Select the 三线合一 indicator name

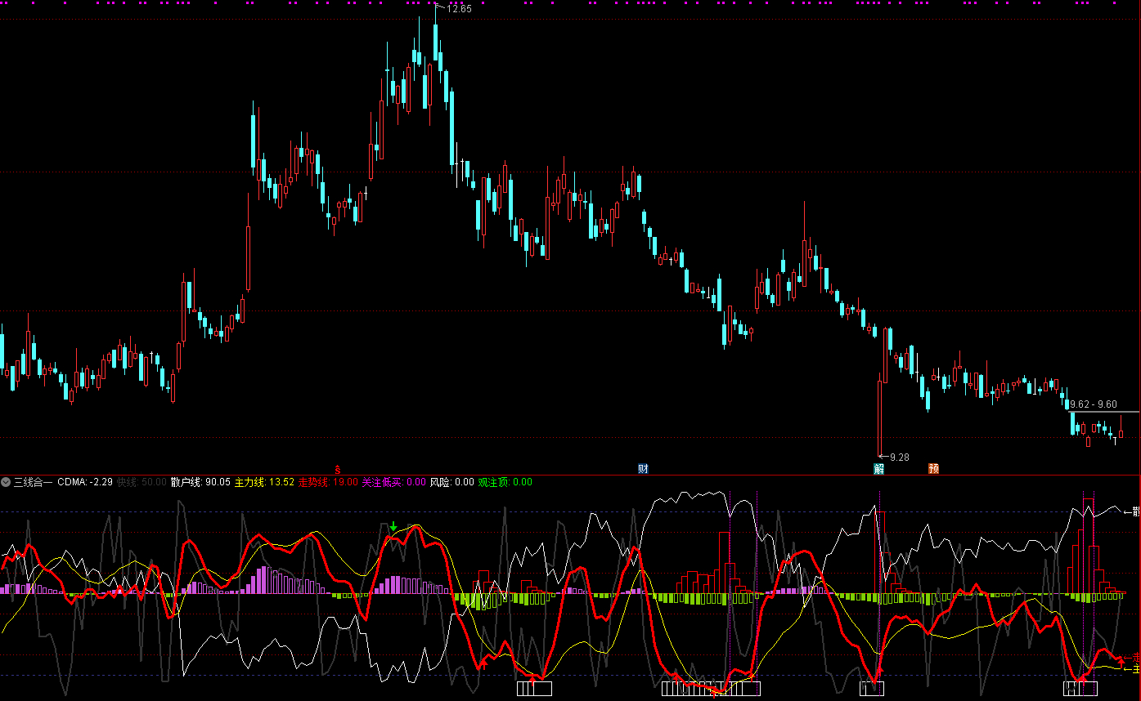[33, 482]
